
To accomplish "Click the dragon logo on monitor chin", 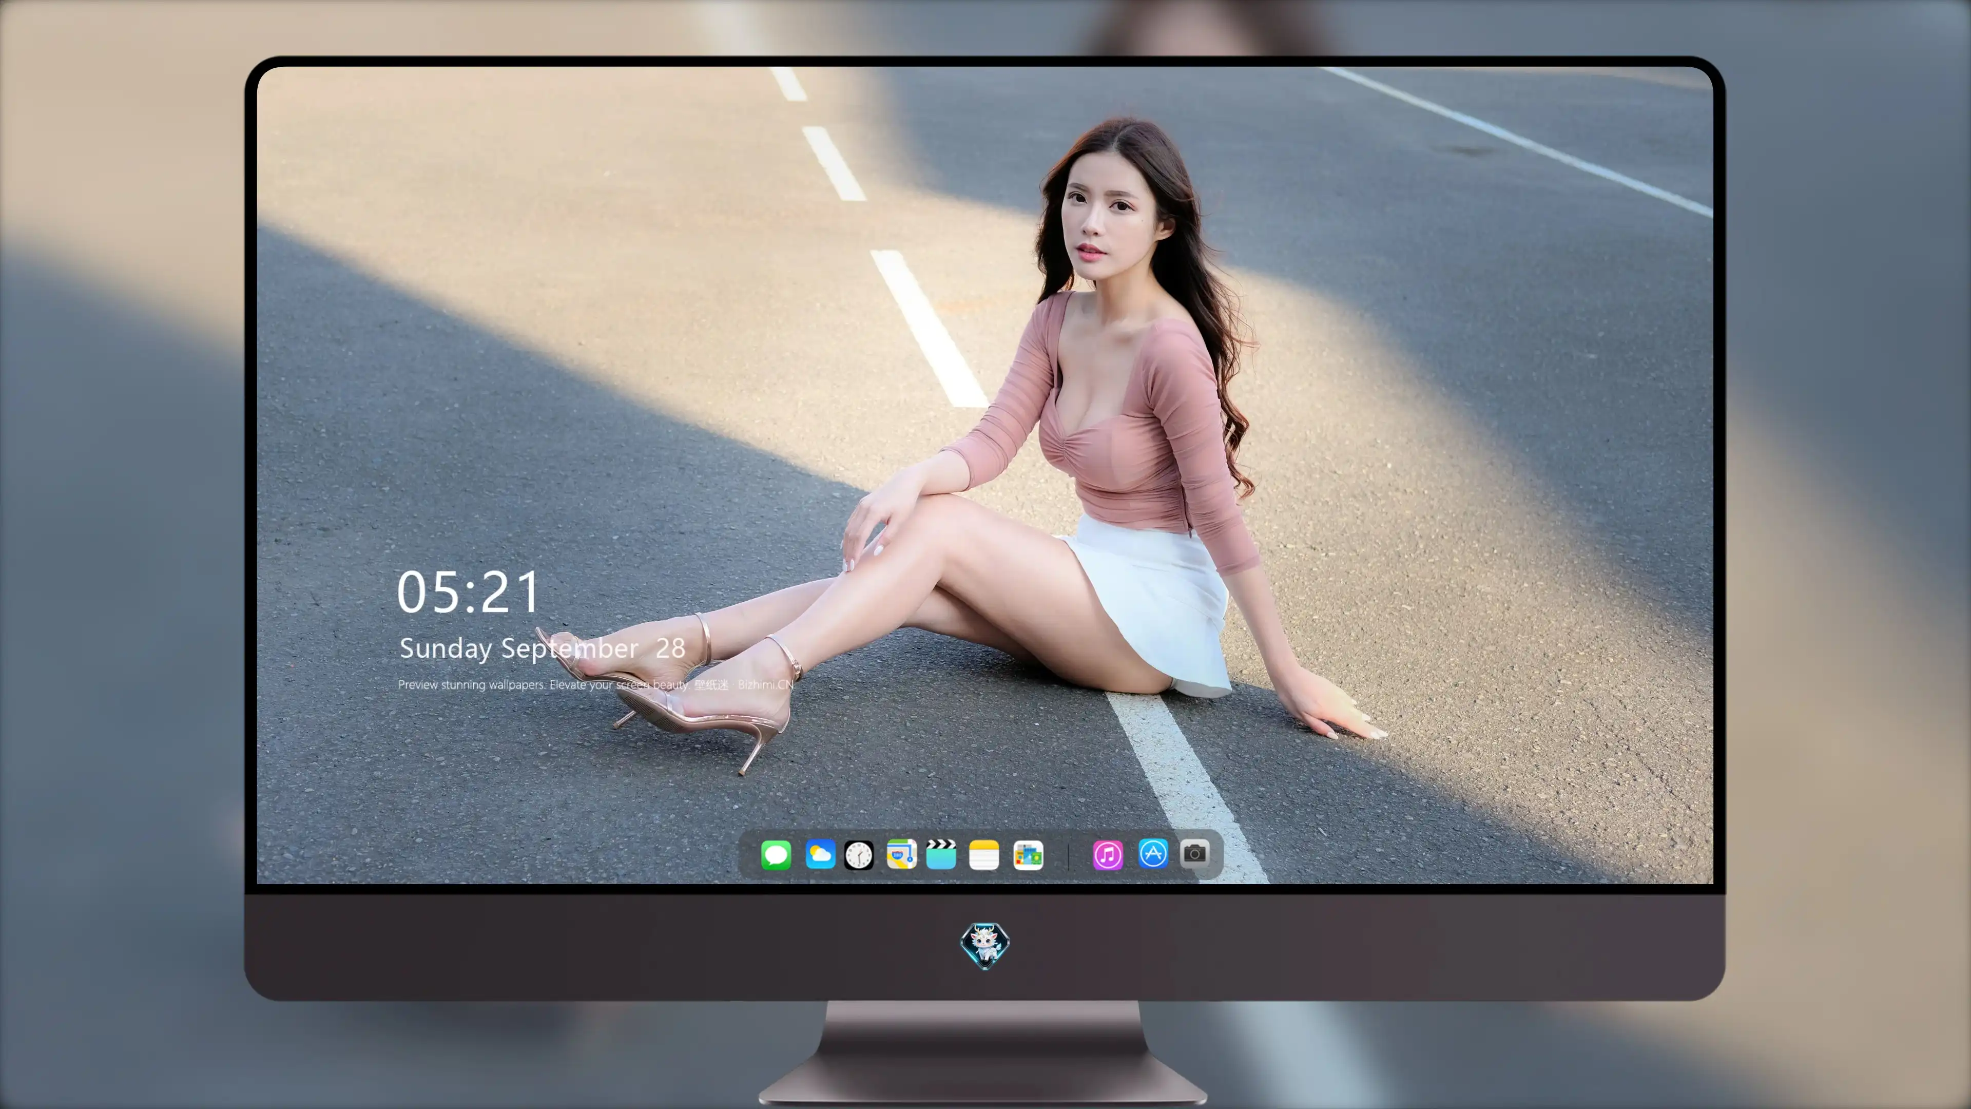I will [x=985, y=945].
